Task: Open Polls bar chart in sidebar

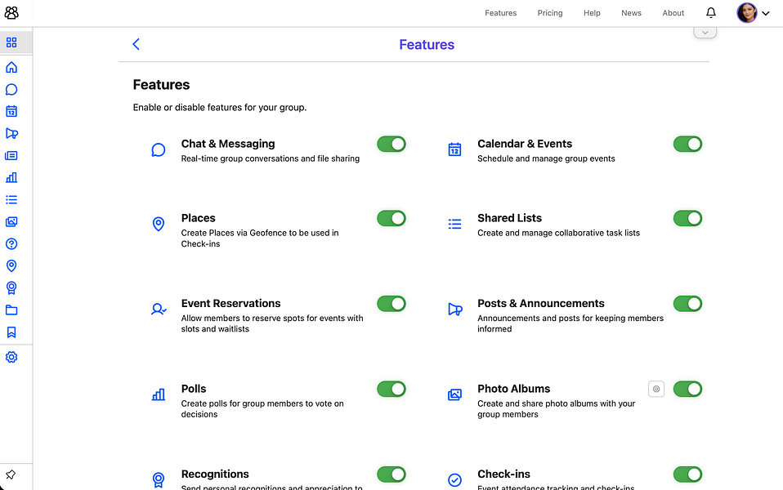Action: click(11, 178)
